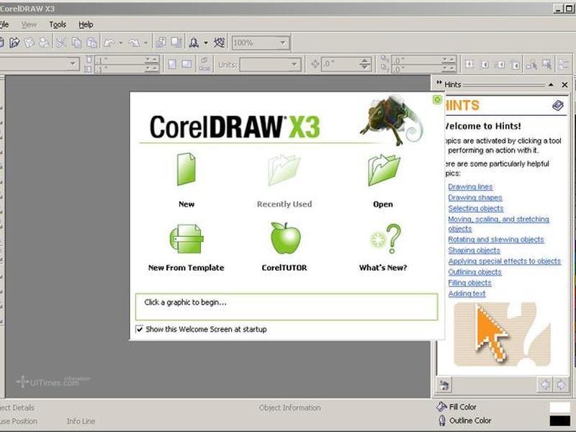Screen dimensions: 576x432
Task: Open the Selecting objects hint link
Action: click(476, 208)
